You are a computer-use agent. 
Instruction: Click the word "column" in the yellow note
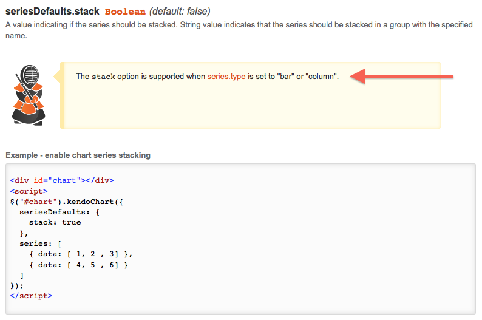[321, 77]
